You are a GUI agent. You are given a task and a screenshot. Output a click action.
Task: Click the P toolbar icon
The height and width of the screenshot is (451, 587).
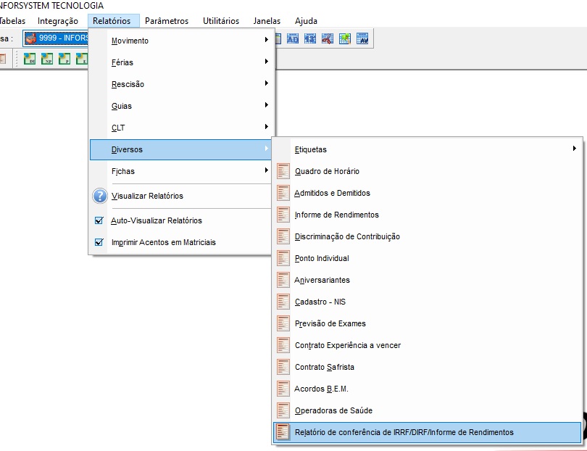coord(64,59)
